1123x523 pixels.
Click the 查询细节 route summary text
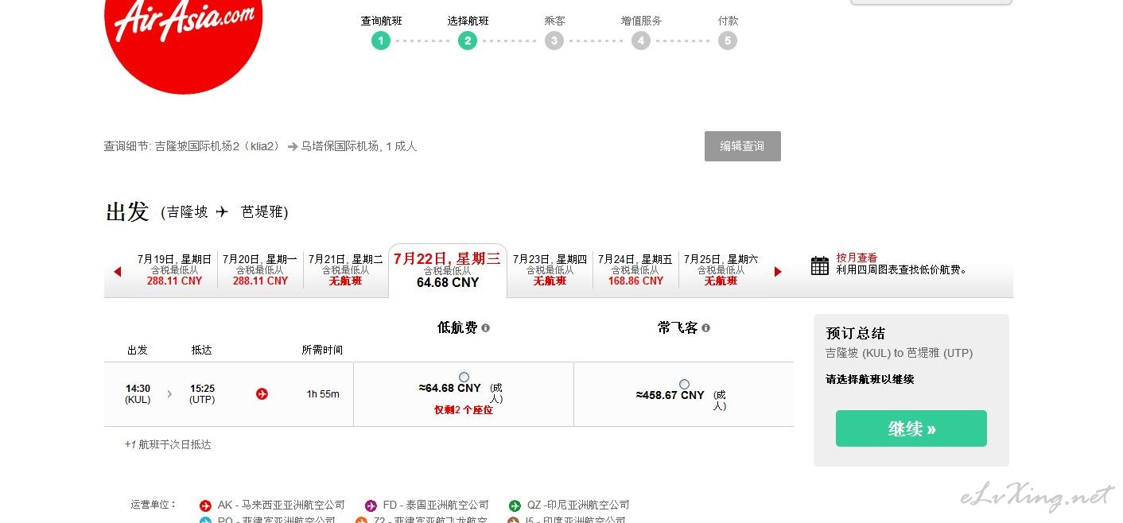[260, 146]
